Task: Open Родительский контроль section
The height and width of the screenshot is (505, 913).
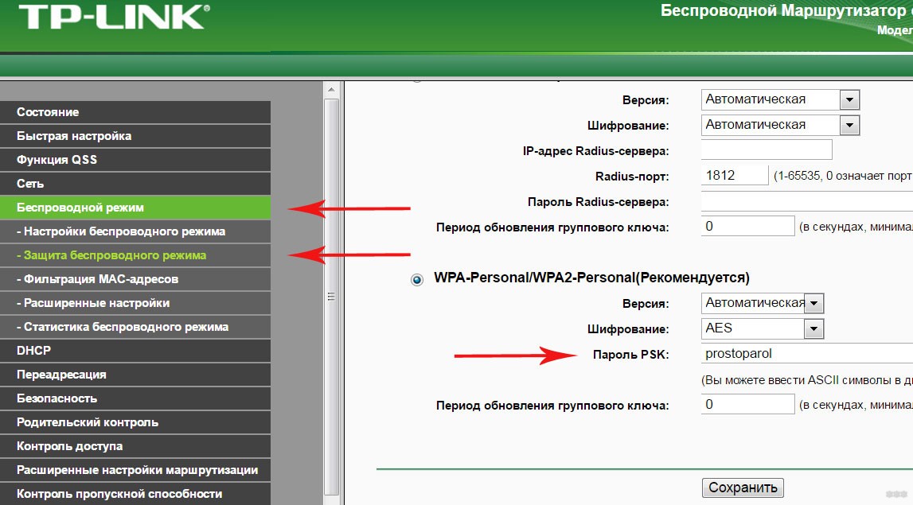Action: (135, 421)
